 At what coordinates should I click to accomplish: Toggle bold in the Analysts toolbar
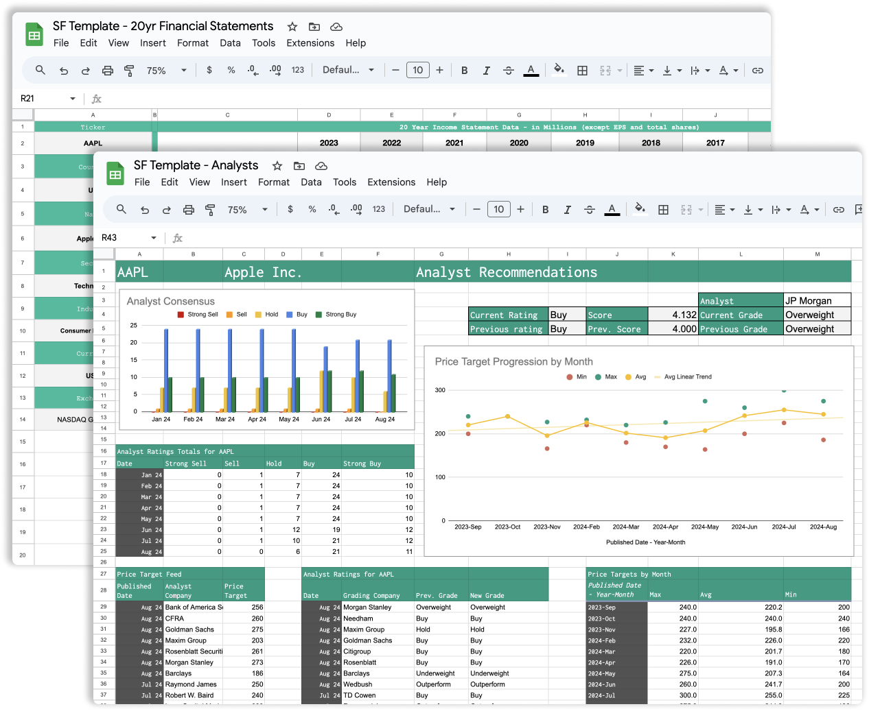pyautogui.click(x=545, y=209)
